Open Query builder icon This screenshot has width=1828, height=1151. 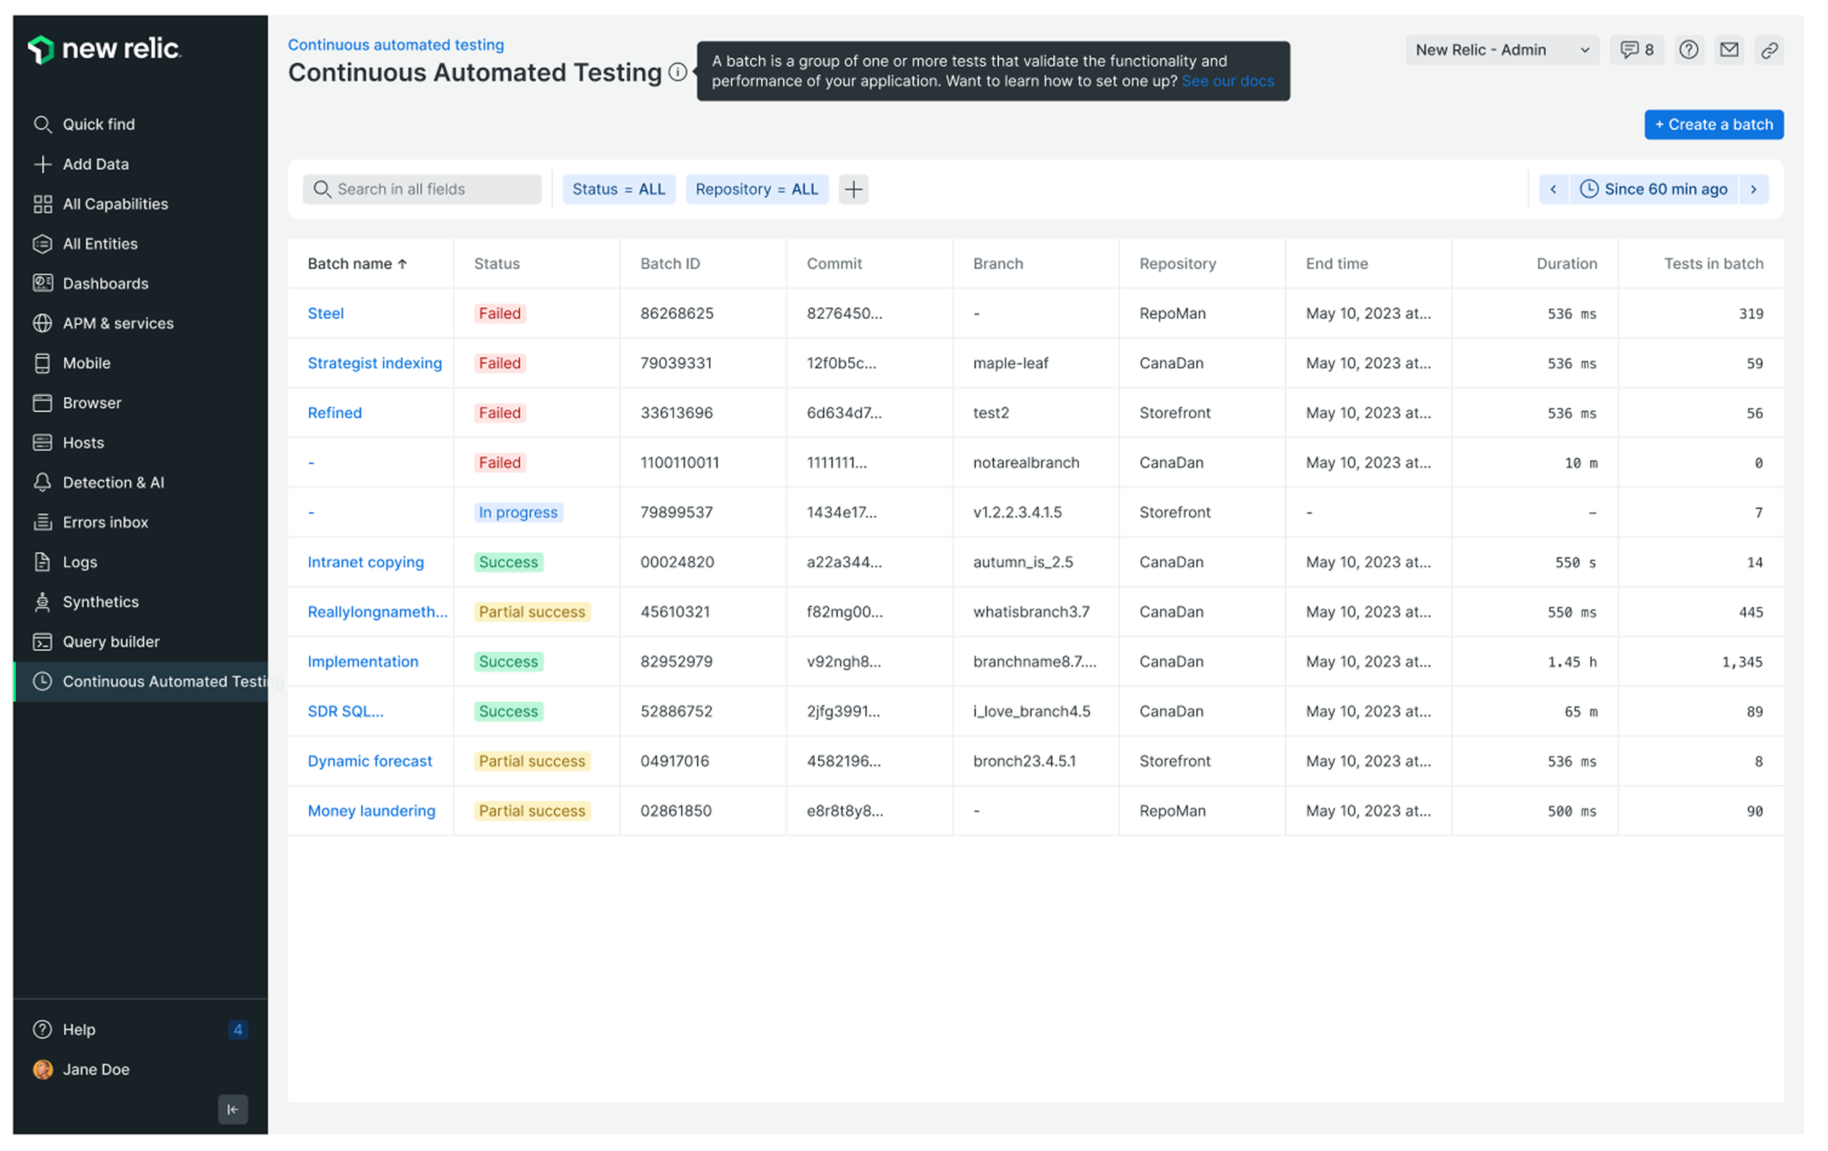43,641
